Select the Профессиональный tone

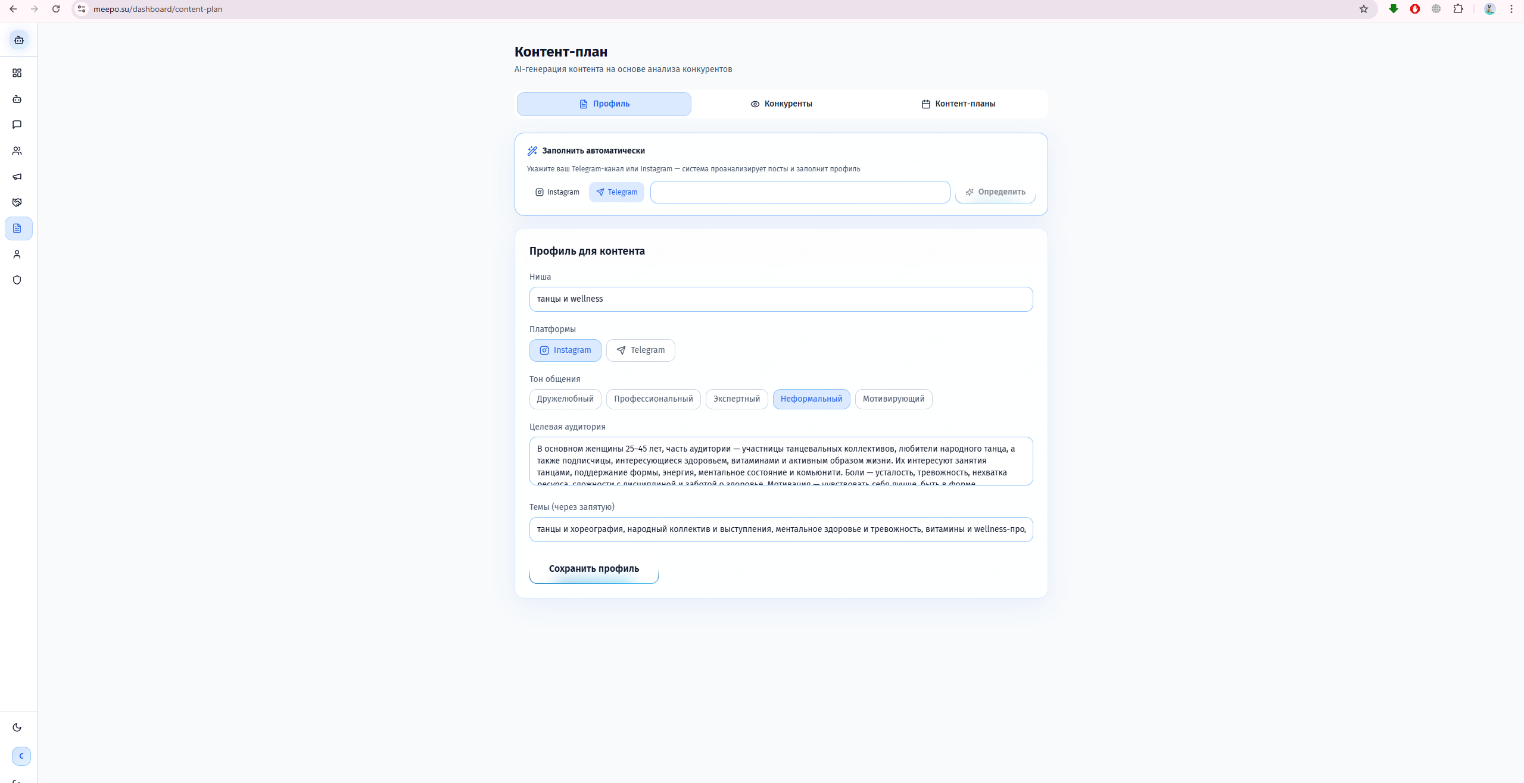[653, 399]
